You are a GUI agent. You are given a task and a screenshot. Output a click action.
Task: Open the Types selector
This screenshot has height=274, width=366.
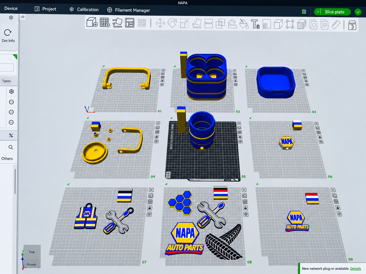point(6,81)
